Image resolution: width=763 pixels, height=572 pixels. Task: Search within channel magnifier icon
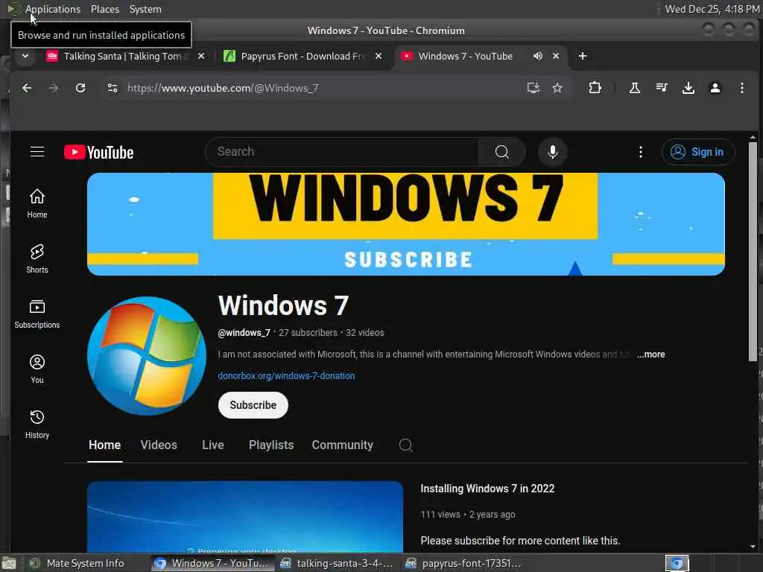tap(406, 445)
